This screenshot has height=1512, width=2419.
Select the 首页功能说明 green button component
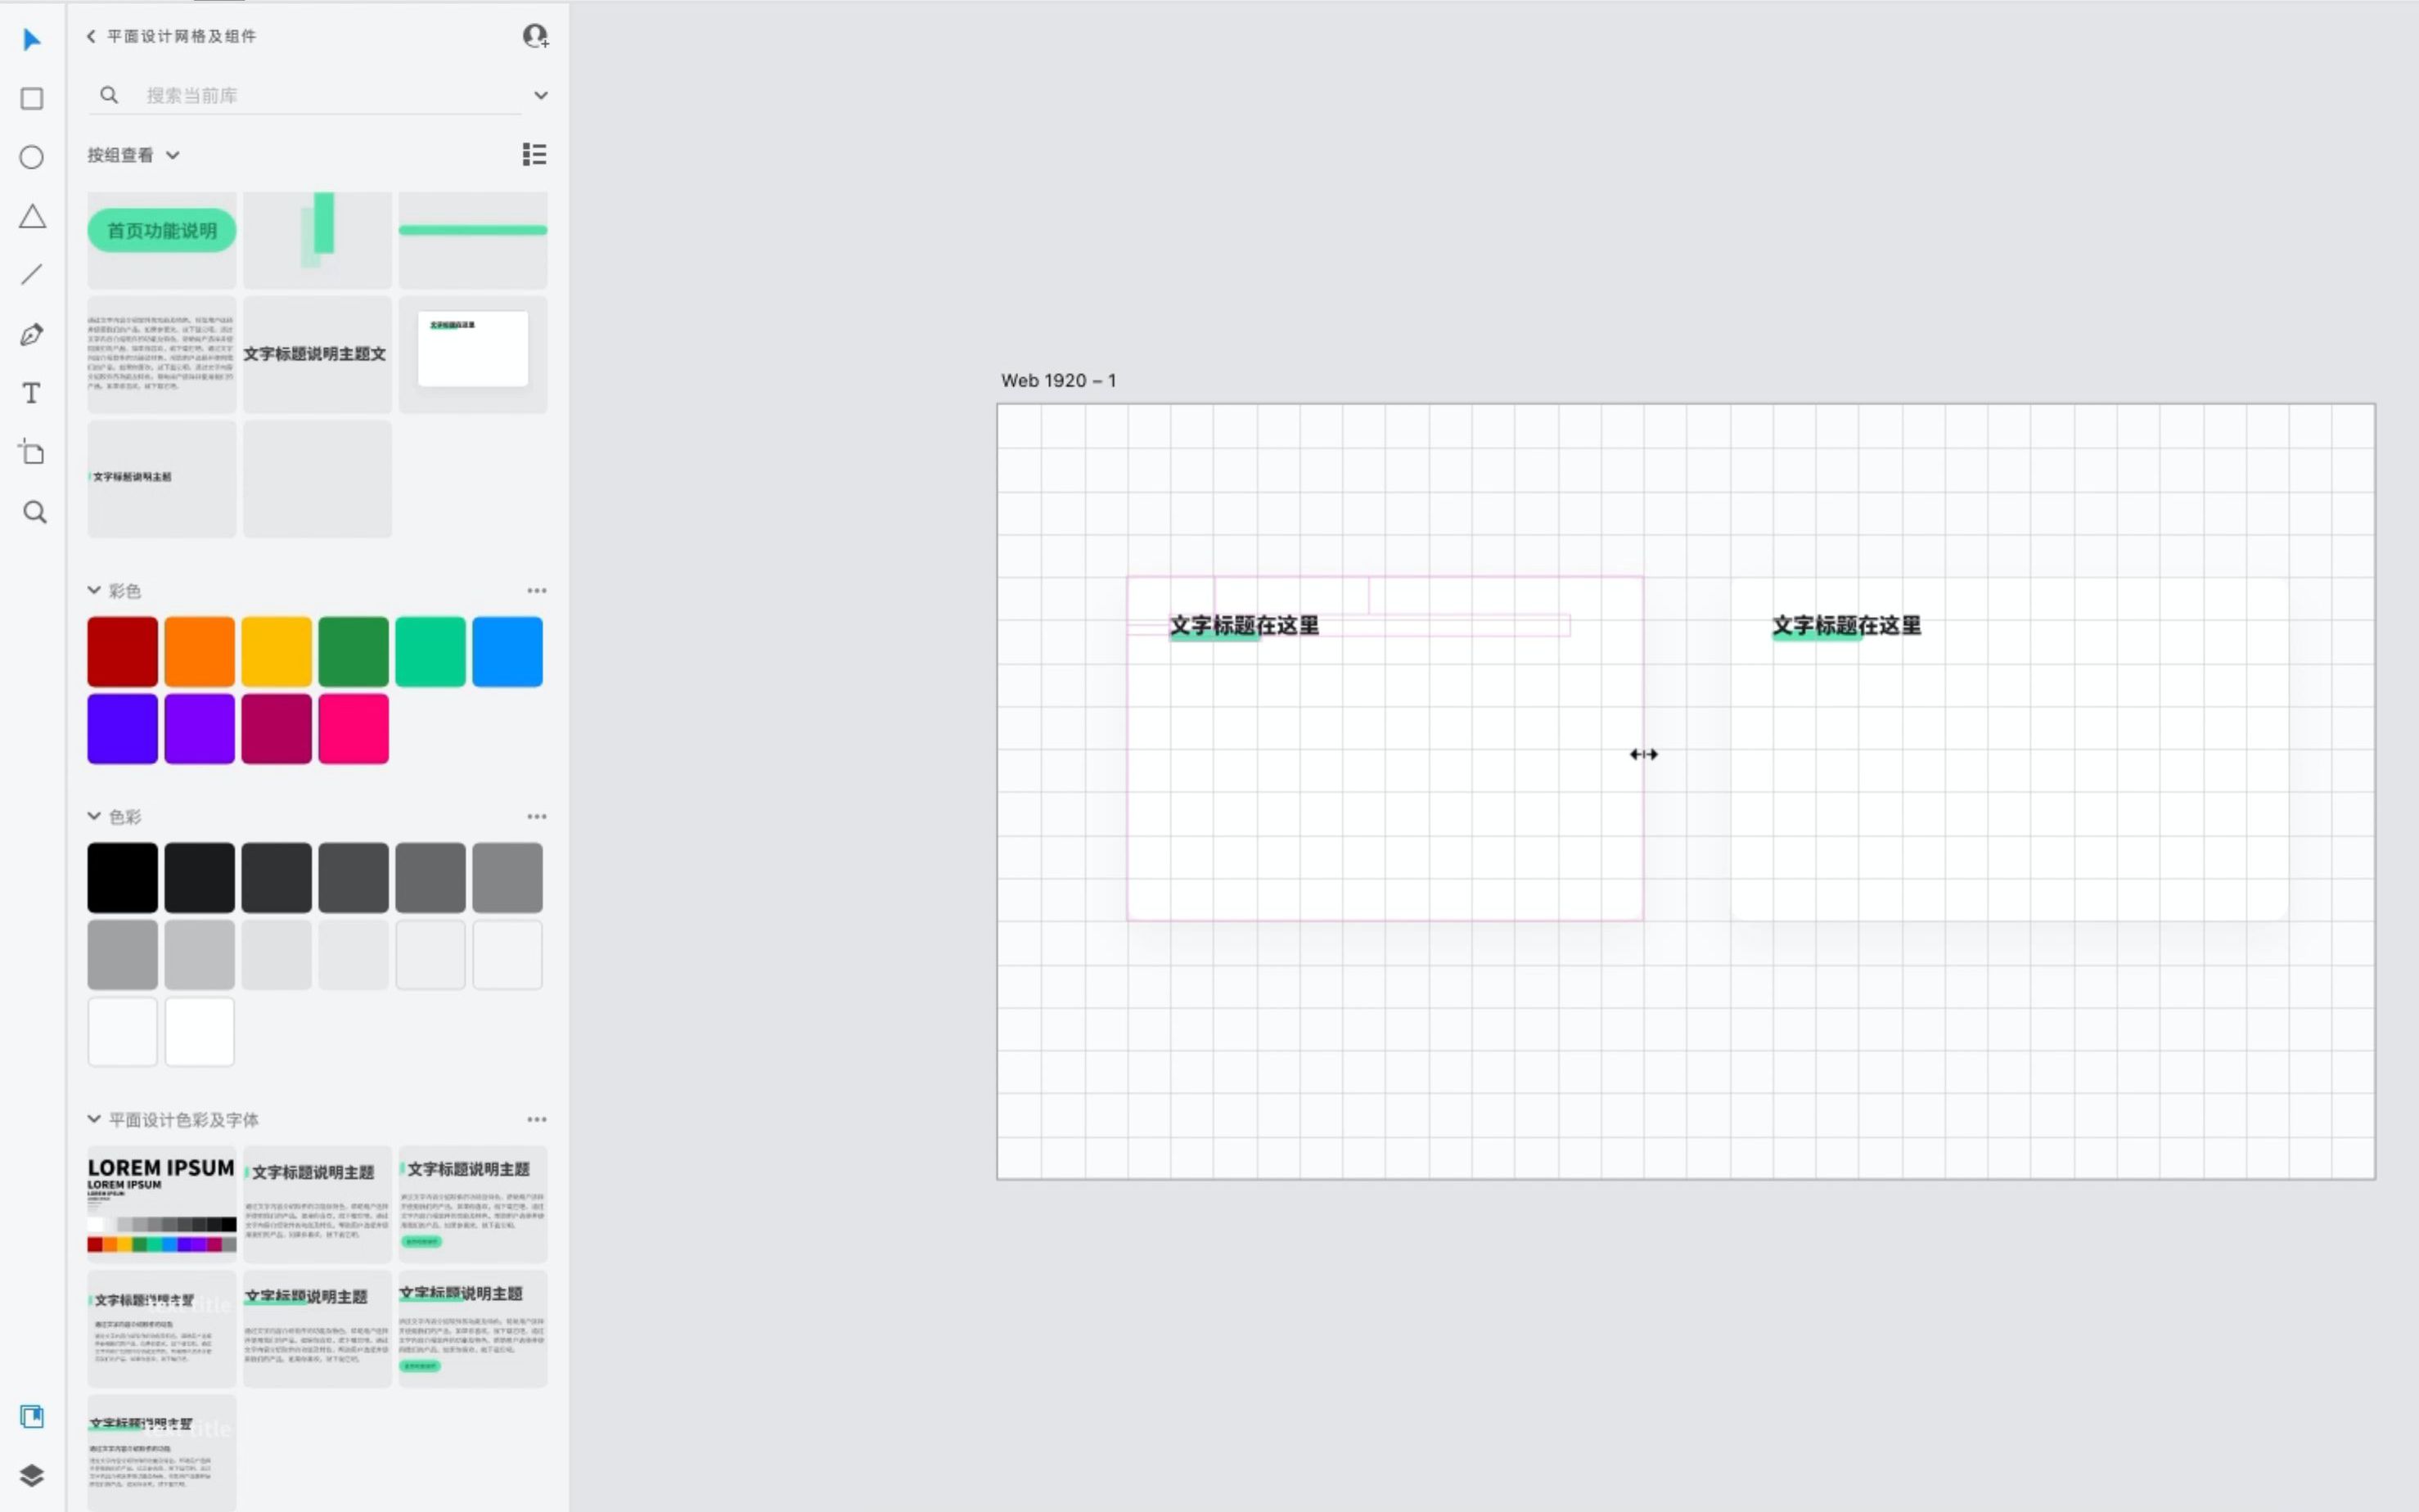click(x=161, y=231)
